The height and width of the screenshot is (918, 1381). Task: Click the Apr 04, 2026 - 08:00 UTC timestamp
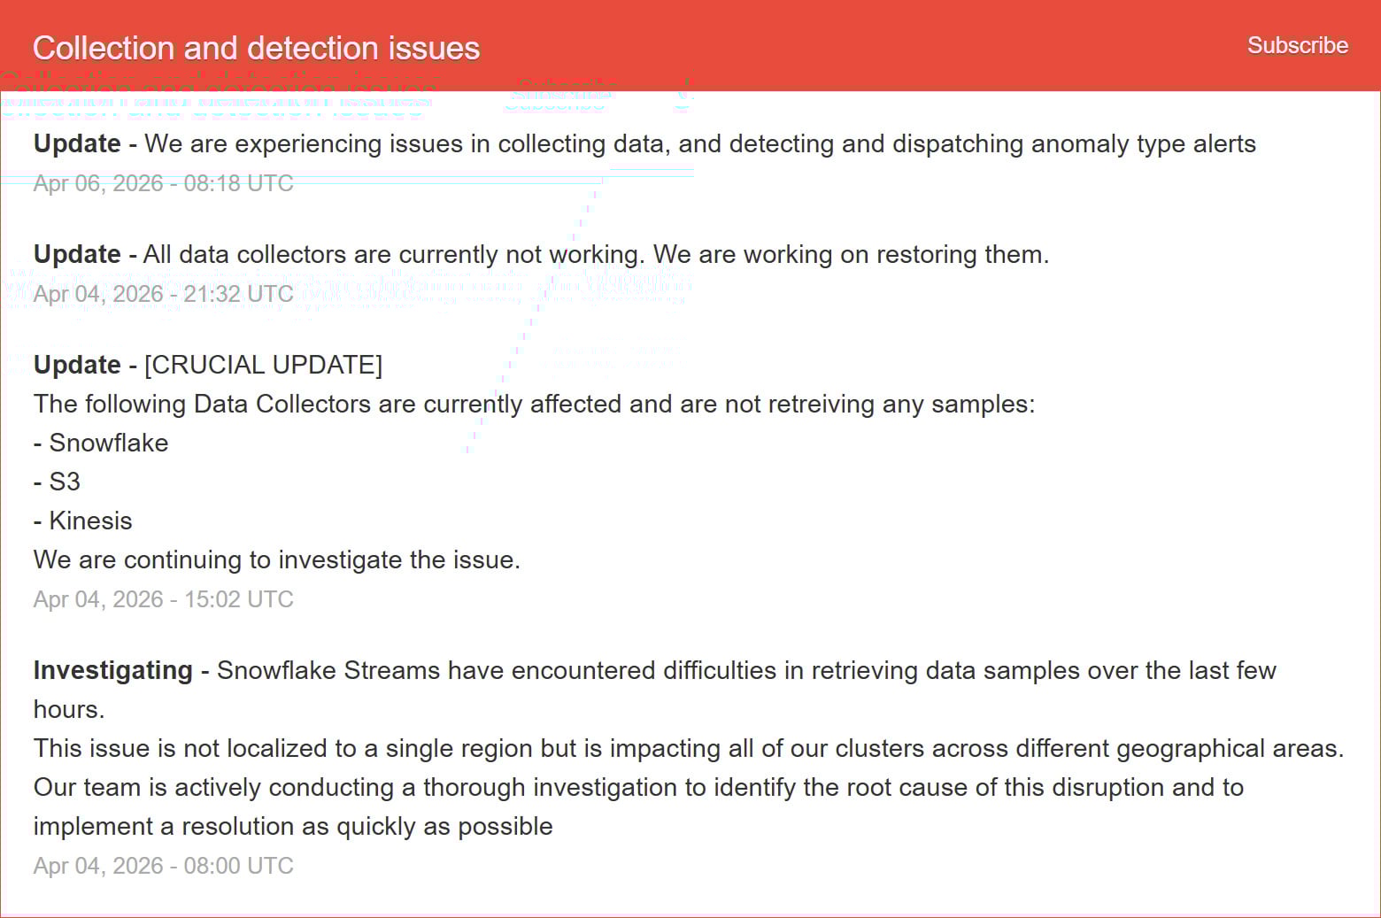coord(163,866)
